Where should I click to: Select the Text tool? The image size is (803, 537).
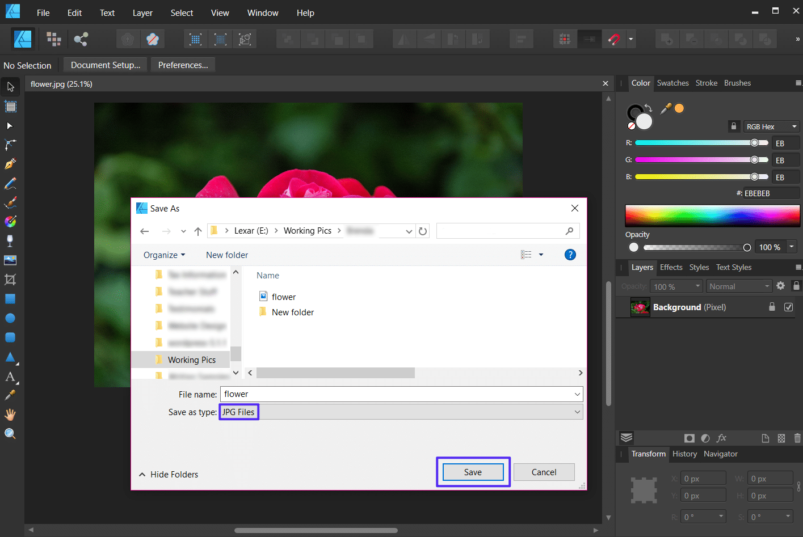point(10,376)
